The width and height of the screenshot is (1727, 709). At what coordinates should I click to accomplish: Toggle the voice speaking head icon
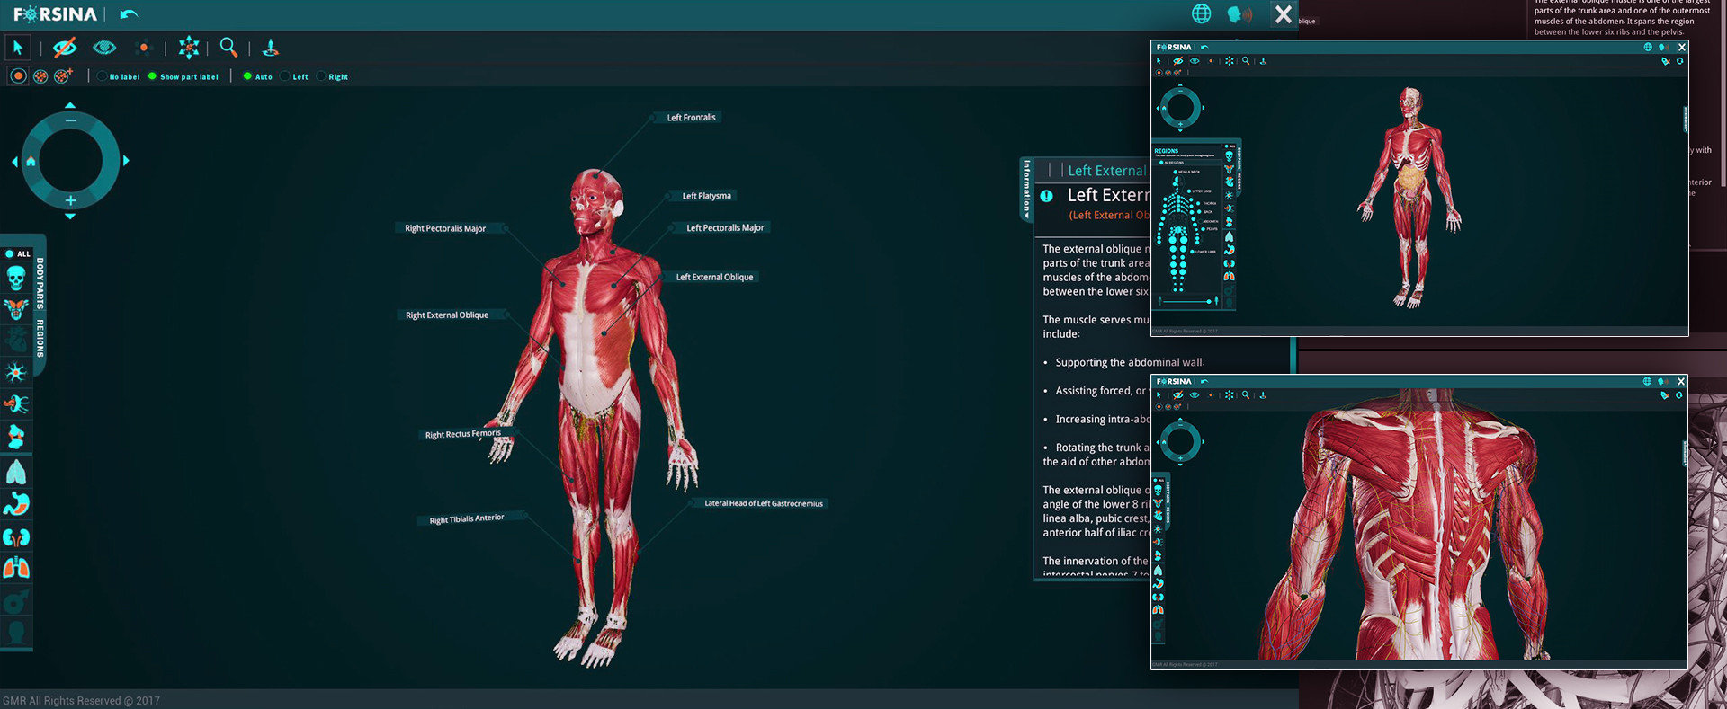click(x=1239, y=14)
